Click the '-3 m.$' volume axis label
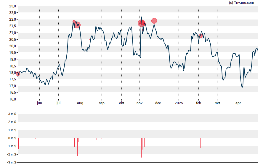The width and height of the screenshot is (263, 167). coord(12,162)
